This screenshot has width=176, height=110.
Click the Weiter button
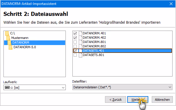point(138,100)
